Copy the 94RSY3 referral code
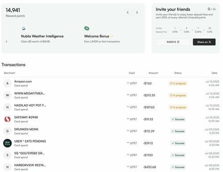The width and height of the screenshot is (223, 172). coord(173,42)
